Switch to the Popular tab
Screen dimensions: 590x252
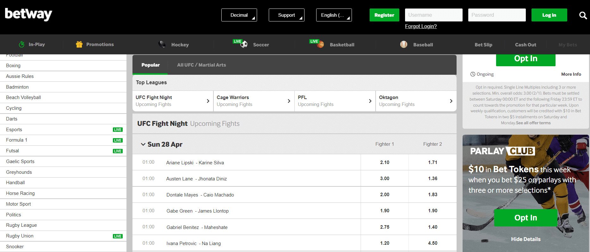[151, 65]
